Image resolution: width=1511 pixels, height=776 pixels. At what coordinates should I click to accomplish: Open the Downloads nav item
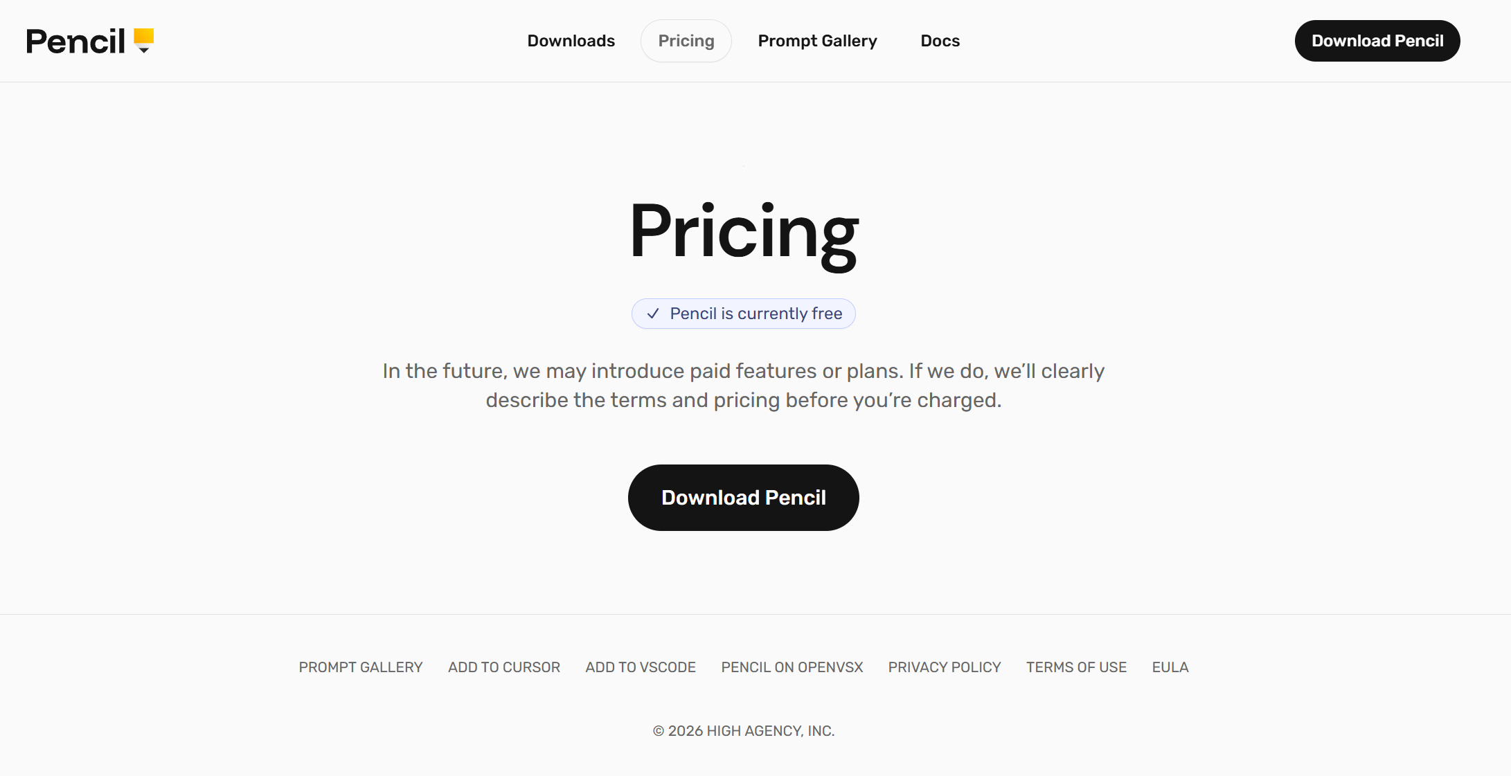click(571, 41)
